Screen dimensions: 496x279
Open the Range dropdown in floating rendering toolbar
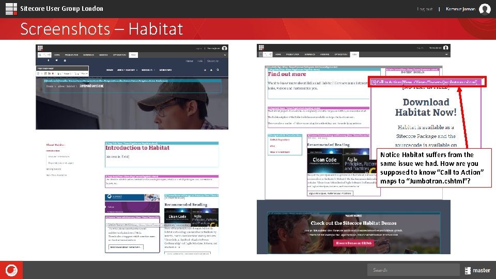(68, 73)
